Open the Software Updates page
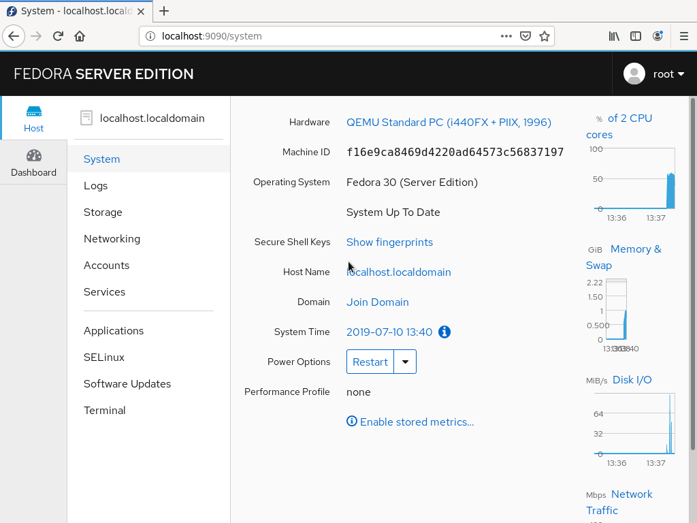 (x=127, y=384)
